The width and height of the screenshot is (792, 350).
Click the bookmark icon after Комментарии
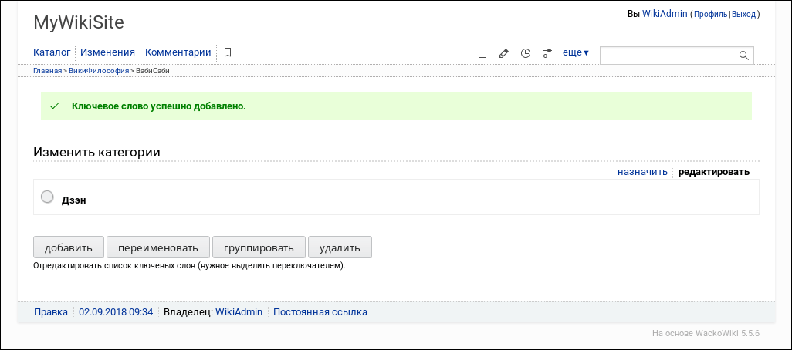click(x=228, y=52)
